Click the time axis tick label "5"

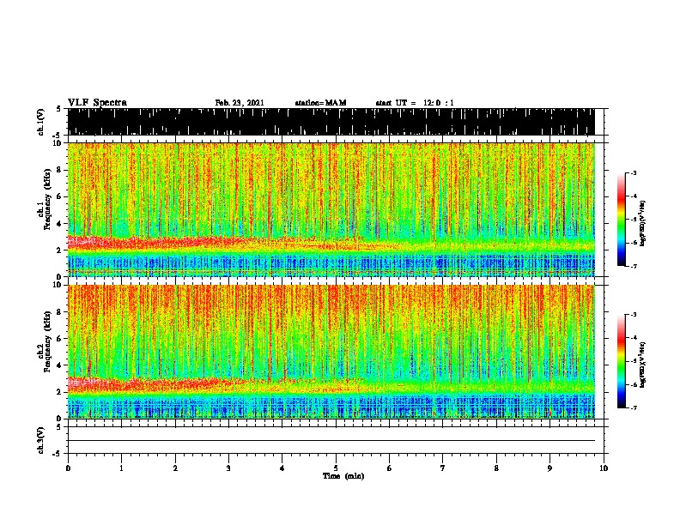[336, 468]
